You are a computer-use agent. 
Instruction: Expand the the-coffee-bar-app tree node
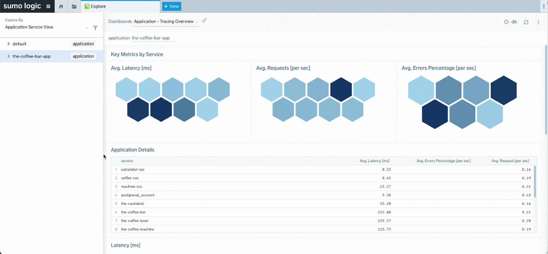pos(9,56)
